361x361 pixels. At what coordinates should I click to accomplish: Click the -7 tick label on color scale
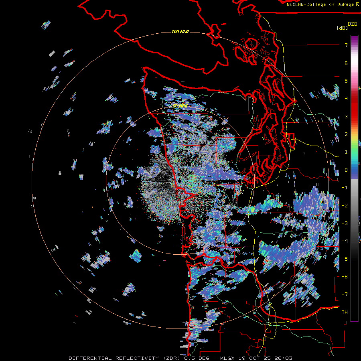[x=345, y=294]
